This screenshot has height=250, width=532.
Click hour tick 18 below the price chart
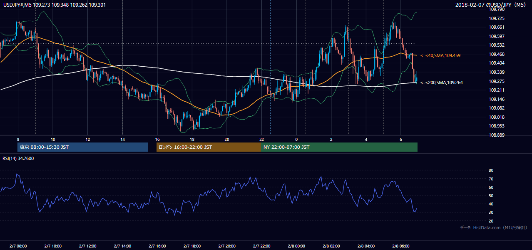pos(192,139)
